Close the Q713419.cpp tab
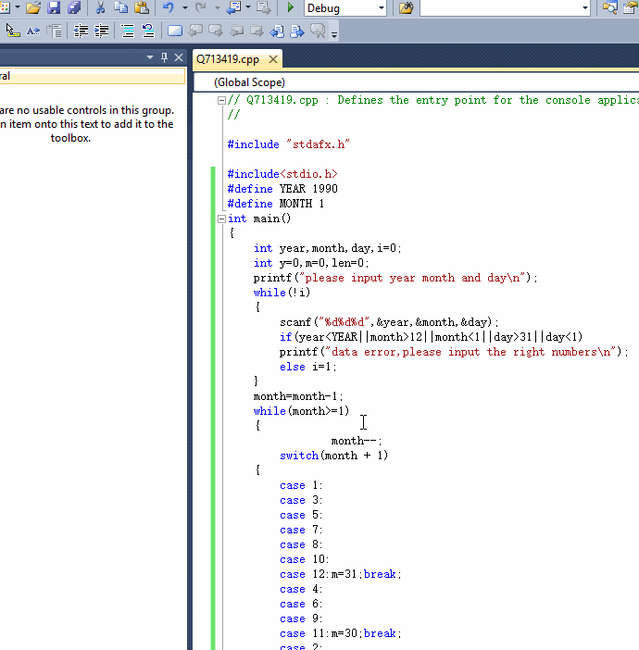 pos(273,59)
